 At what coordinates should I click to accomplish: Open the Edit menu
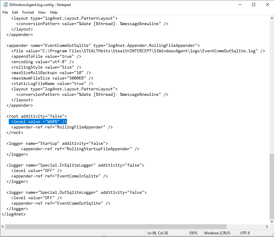pos(15,12)
